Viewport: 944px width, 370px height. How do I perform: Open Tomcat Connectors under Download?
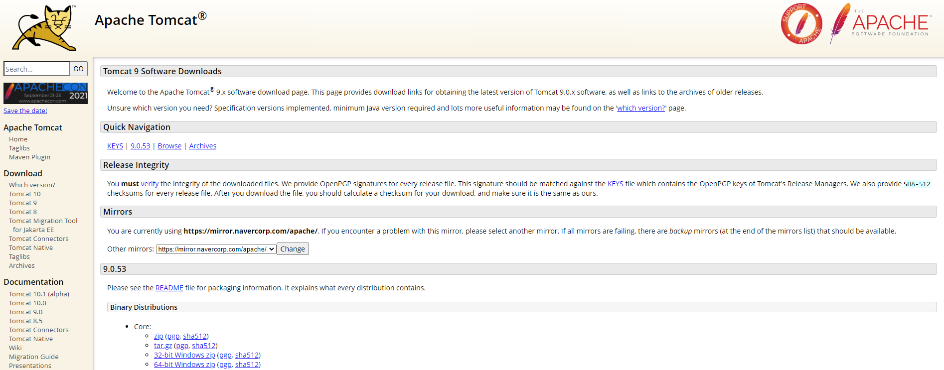39,239
